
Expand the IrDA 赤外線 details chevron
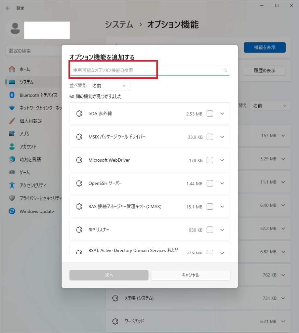click(222, 113)
